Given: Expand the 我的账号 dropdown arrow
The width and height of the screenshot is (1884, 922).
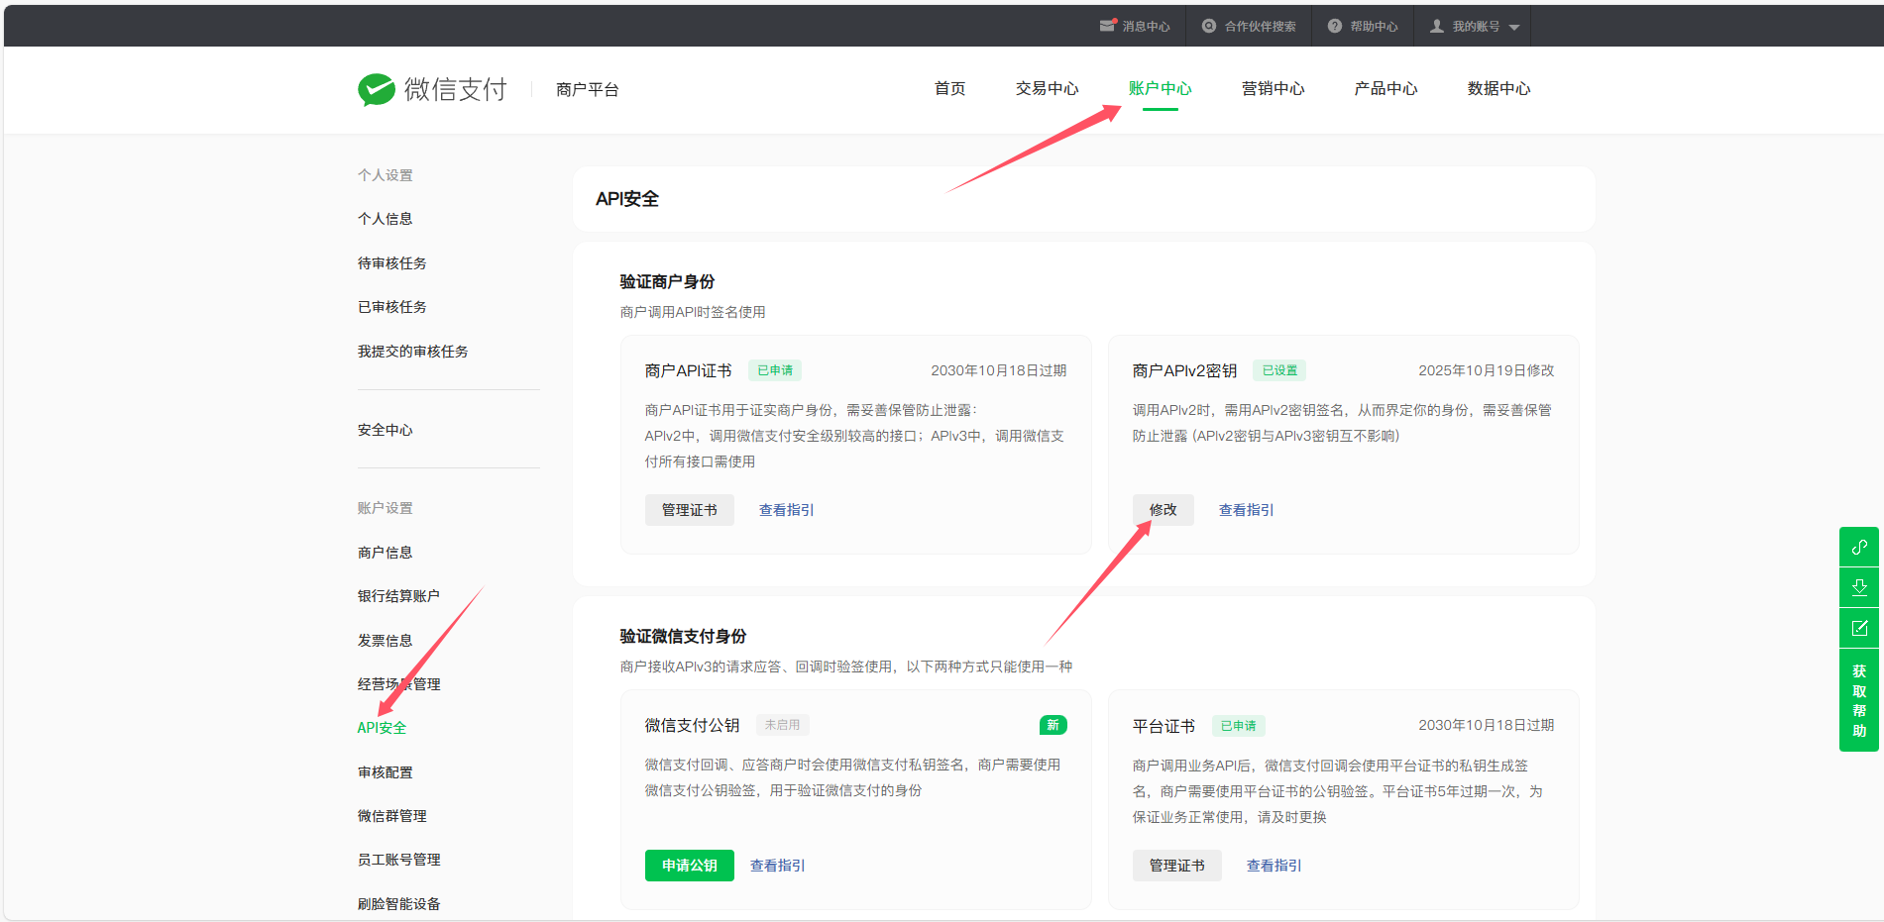Looking at the screenshot, I should [1513, 28].
